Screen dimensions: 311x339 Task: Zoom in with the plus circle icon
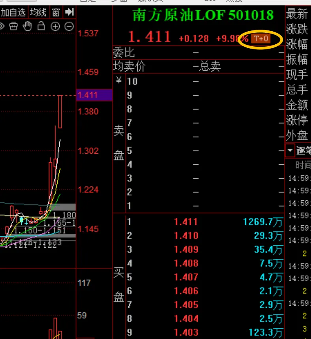tap(55, 26)
